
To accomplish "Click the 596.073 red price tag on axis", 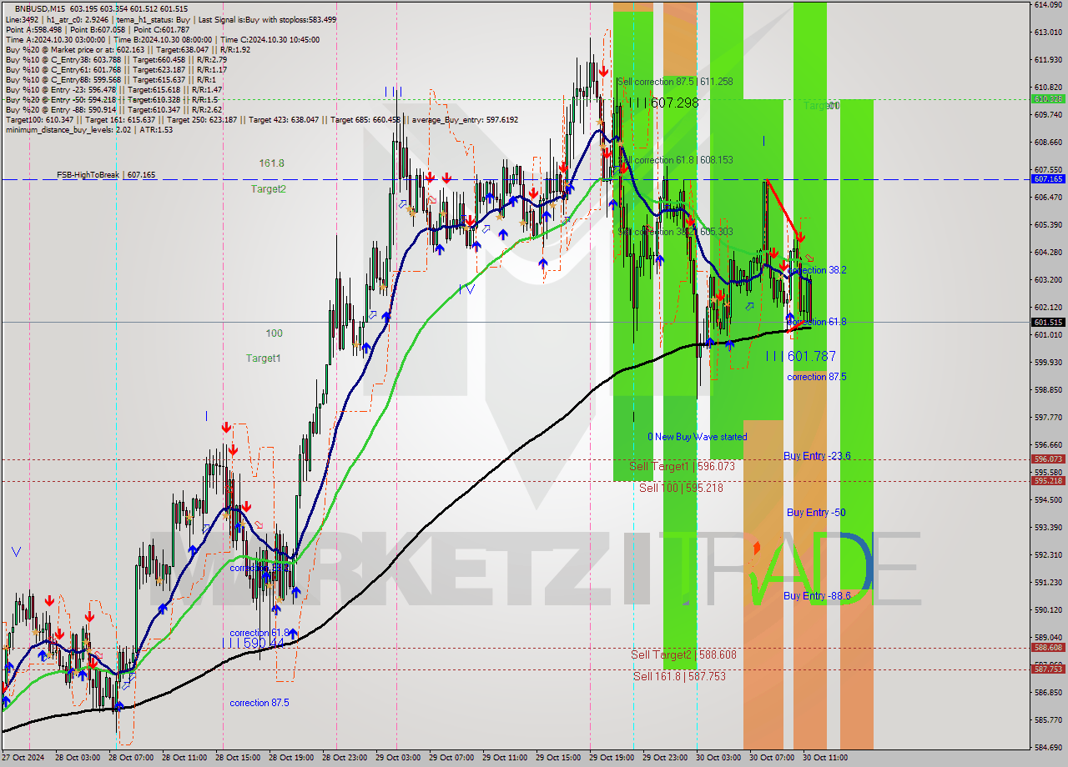I will coord(1048,459).
